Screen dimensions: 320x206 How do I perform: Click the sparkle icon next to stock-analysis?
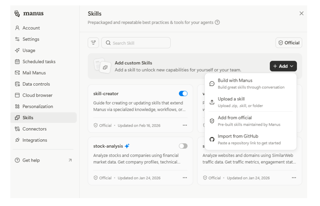pyautogui.click(x=127, y=146)
